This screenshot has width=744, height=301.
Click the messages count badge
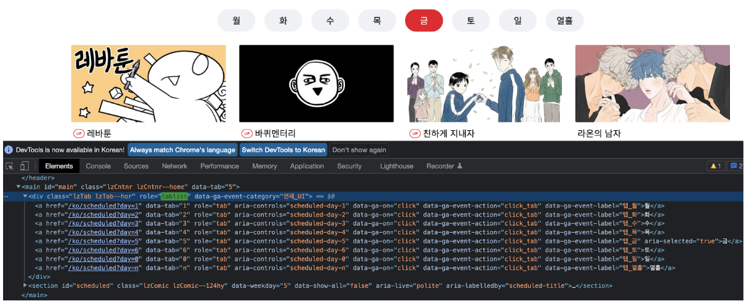[x=735, y=166]
